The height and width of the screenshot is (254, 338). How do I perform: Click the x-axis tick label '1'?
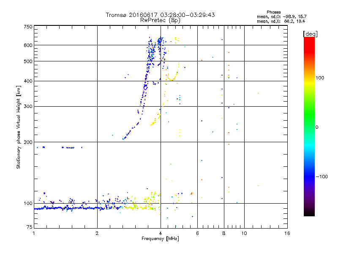point(34,233)
